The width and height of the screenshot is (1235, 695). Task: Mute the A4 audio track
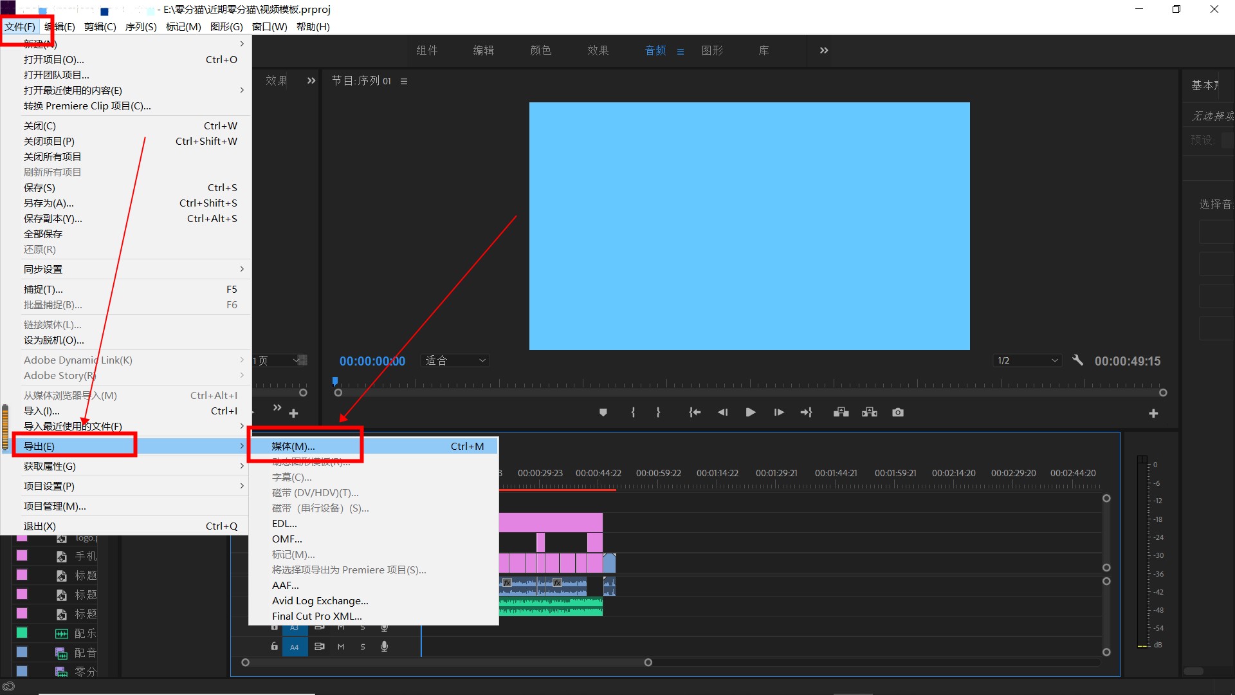(341, 647)
